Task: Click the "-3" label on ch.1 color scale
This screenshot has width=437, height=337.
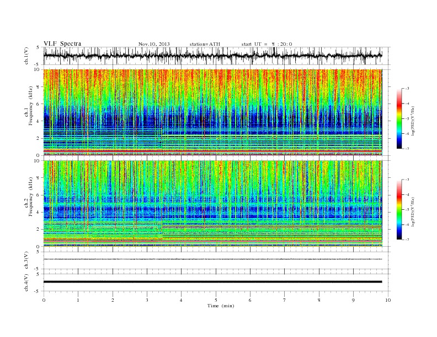Action: 407,89
